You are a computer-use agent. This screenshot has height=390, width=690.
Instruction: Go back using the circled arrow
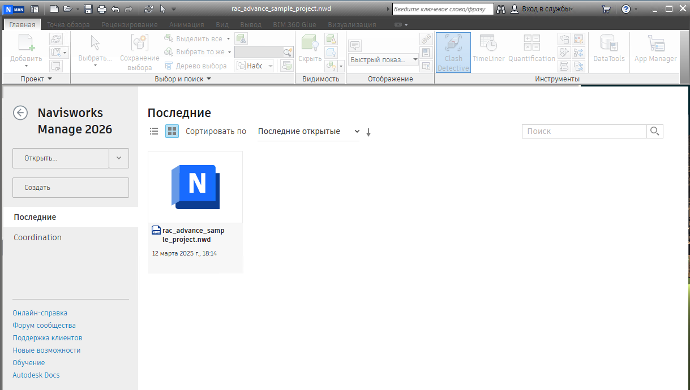pos(20,113)
